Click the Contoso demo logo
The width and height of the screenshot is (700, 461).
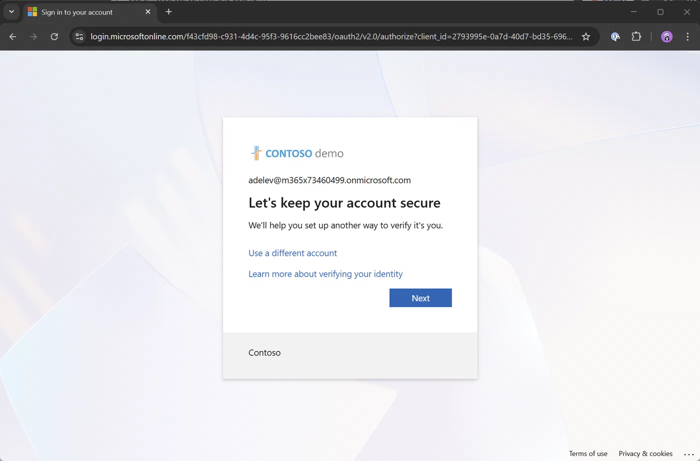297,153
